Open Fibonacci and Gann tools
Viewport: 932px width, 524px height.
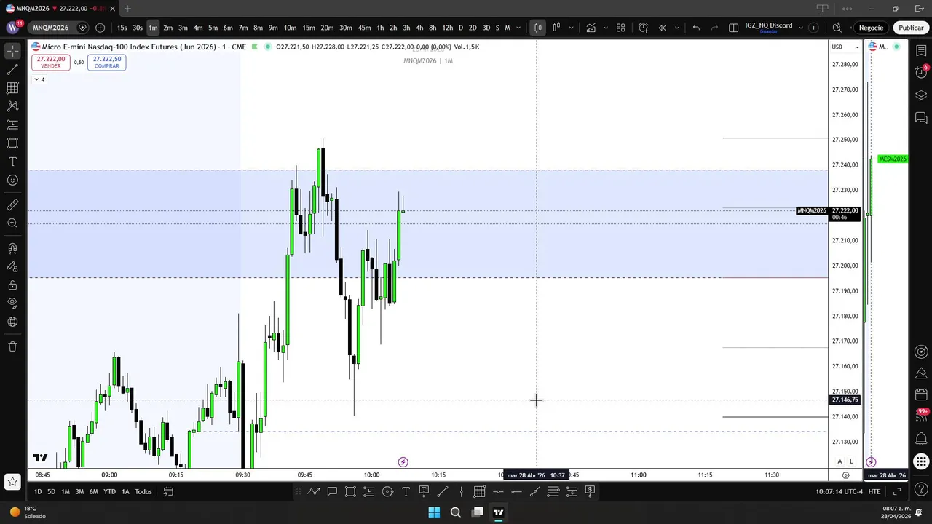12,88
